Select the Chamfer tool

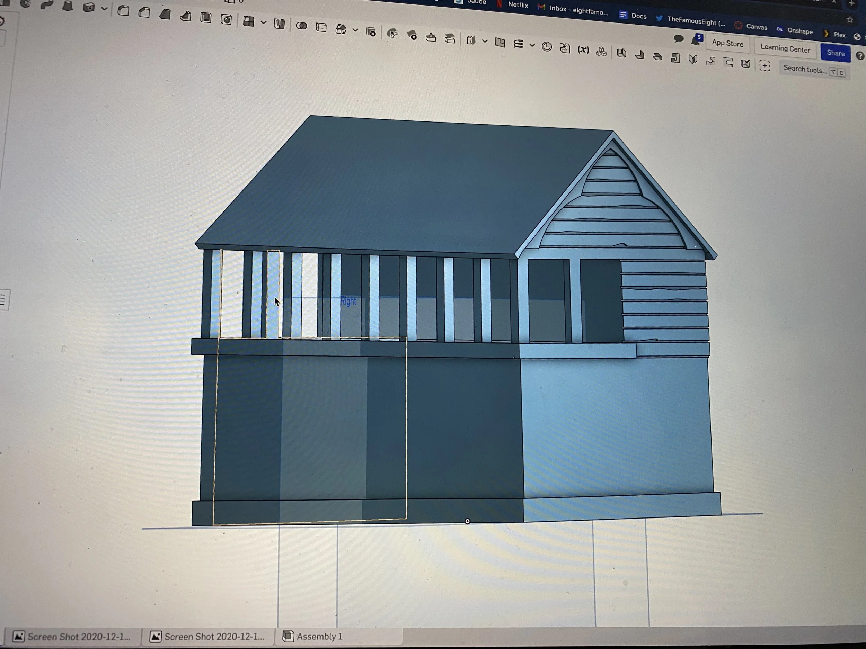click(x=144, y=12)
